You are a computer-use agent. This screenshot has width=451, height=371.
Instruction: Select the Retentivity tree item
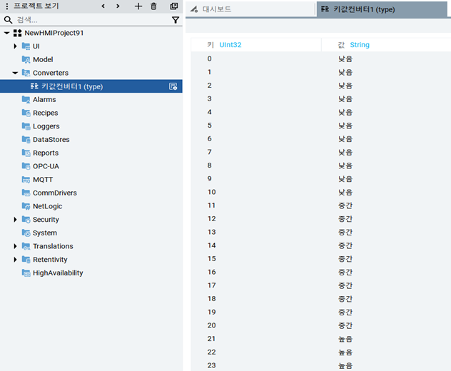click(50, 260)
